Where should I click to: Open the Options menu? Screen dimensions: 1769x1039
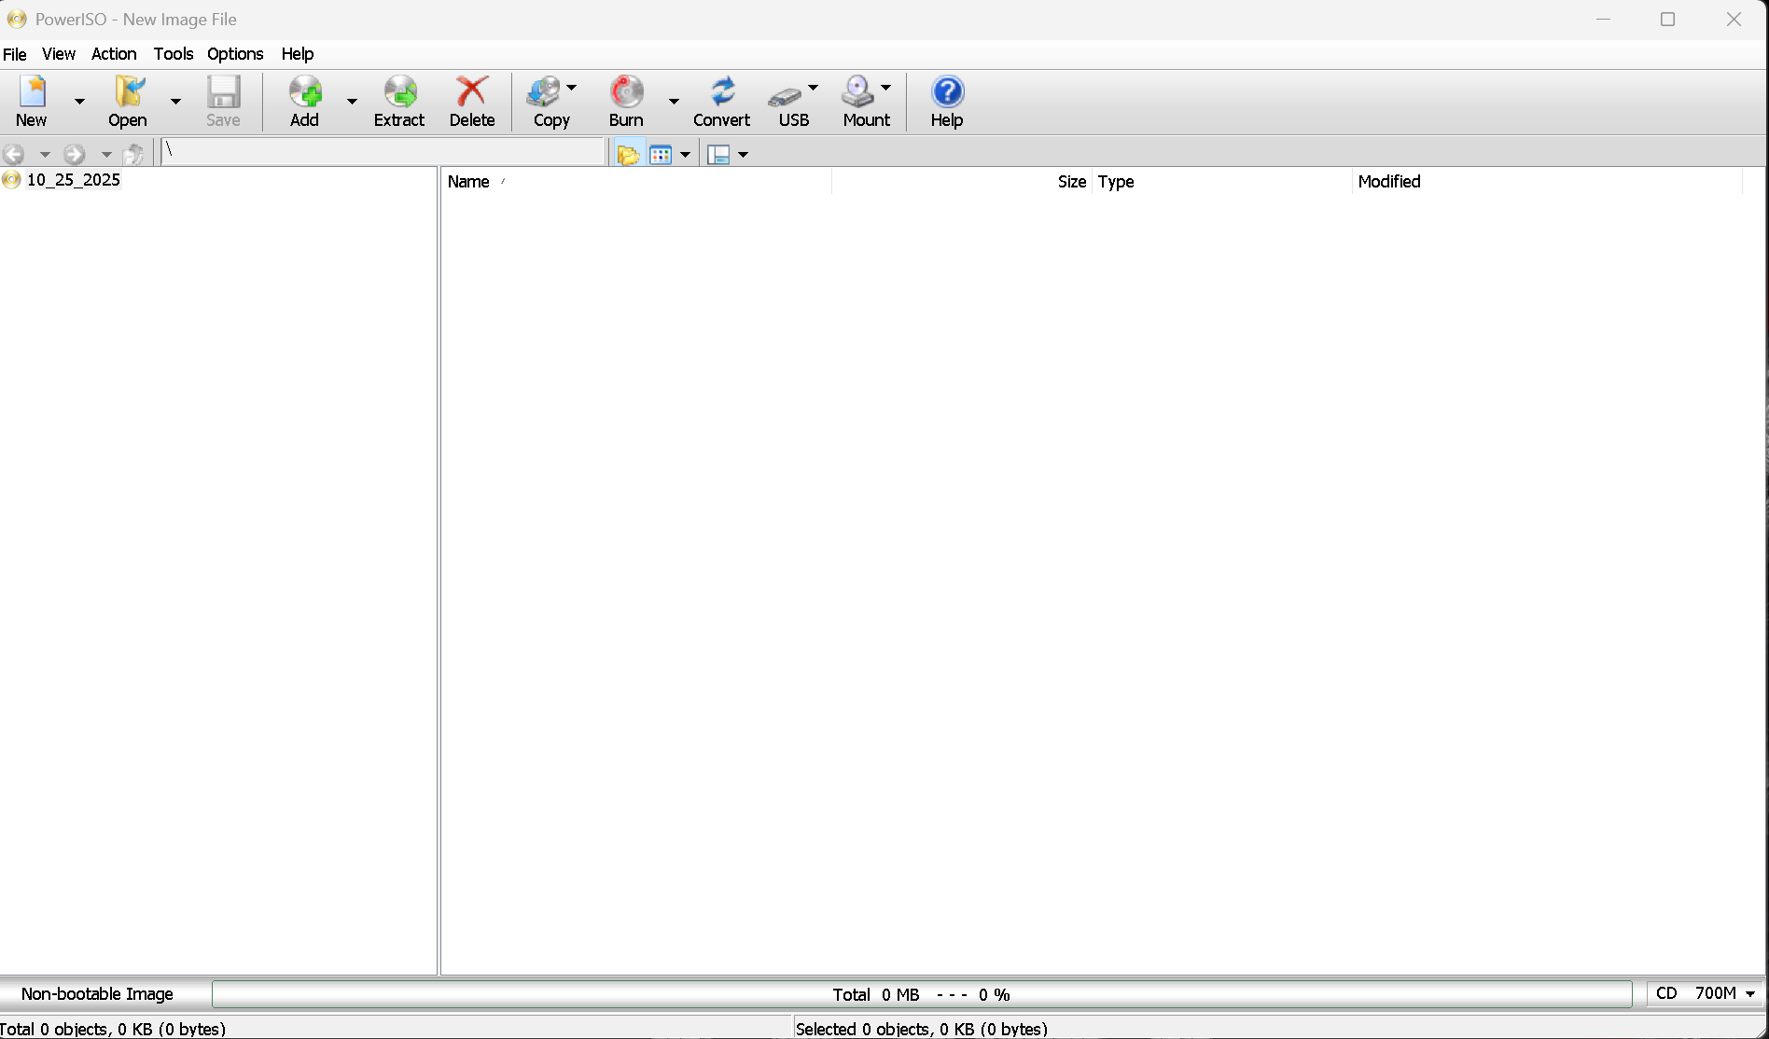click(x=235, y=54)
